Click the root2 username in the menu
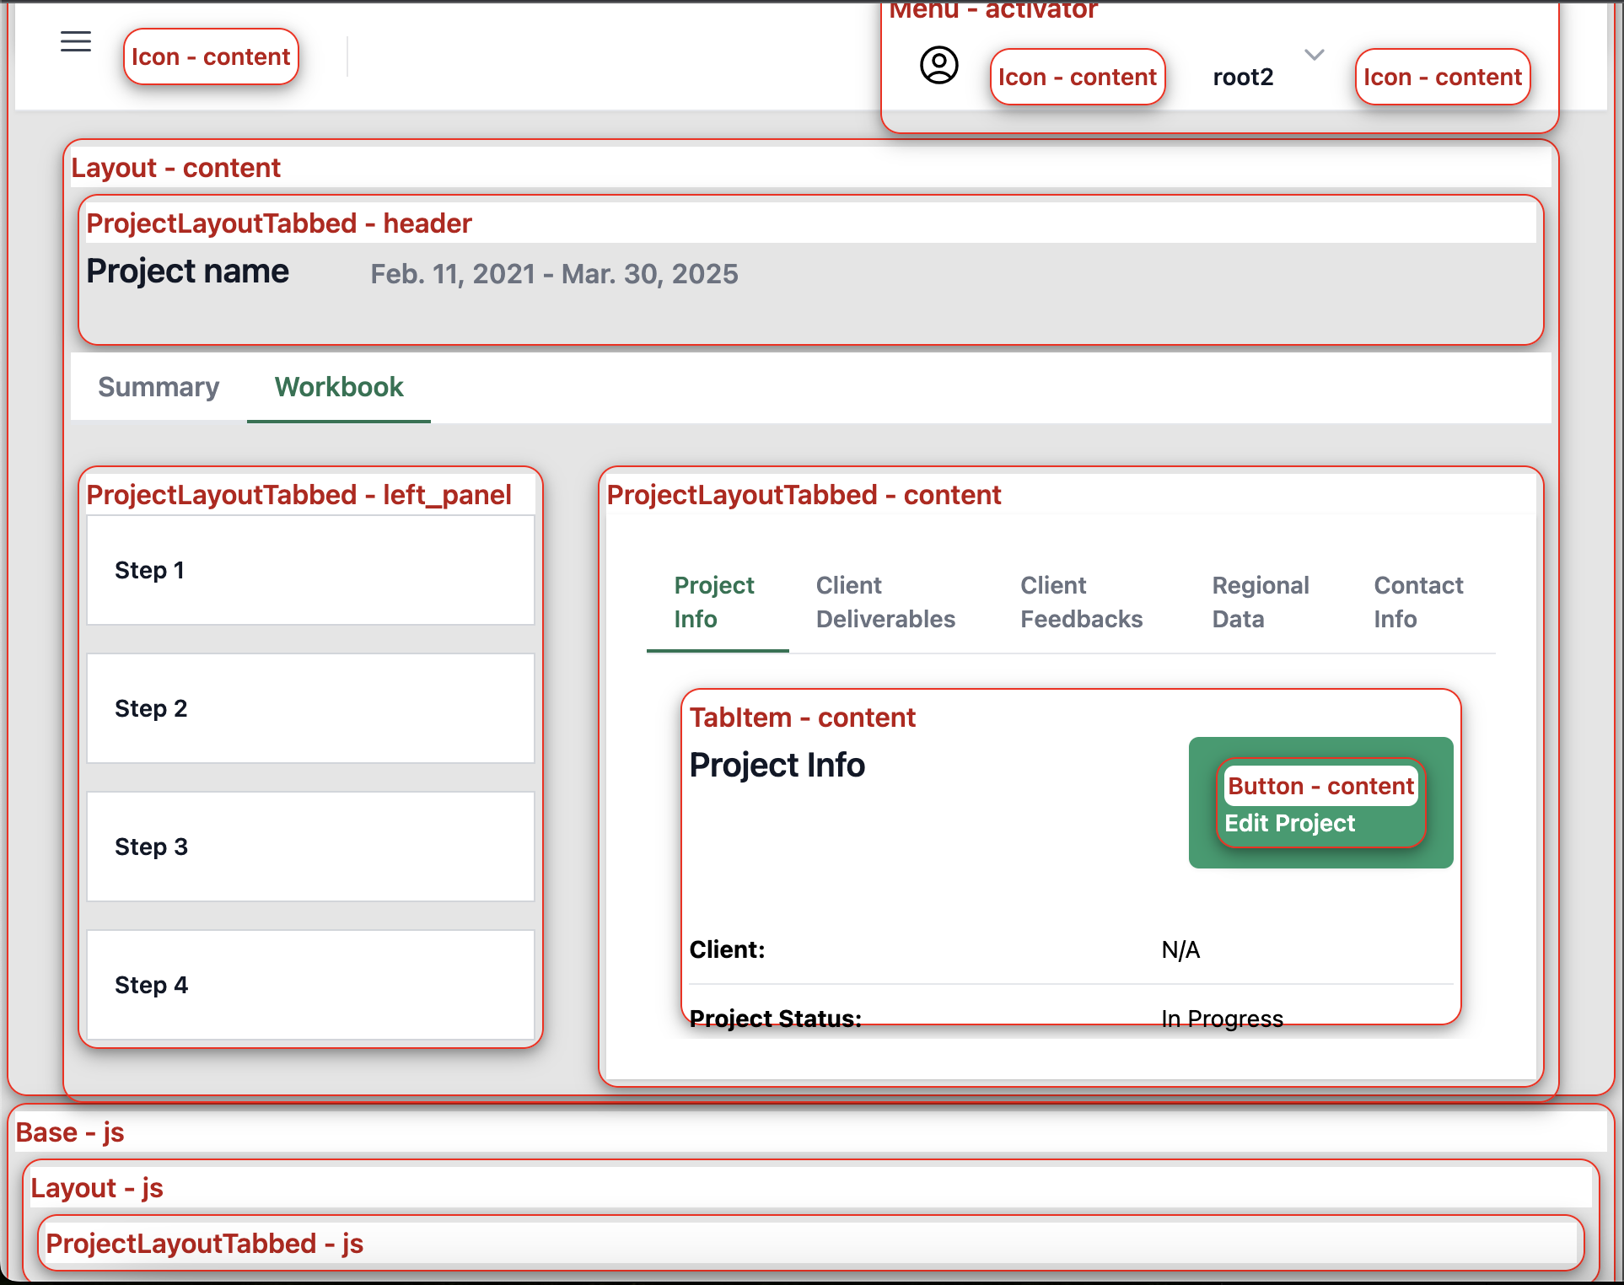This screenshot has width=1624, height=1285. click(x=1242, y=77)
